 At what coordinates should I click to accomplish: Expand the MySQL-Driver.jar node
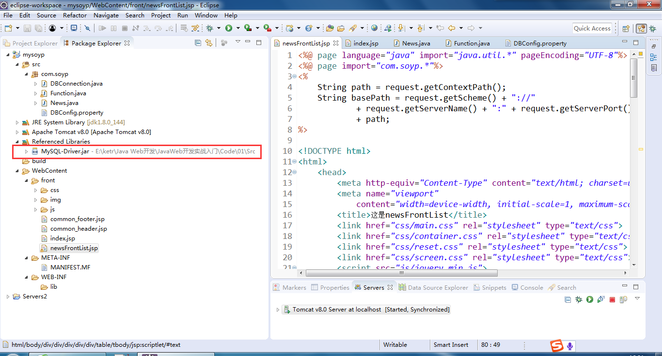coord(26,151)
